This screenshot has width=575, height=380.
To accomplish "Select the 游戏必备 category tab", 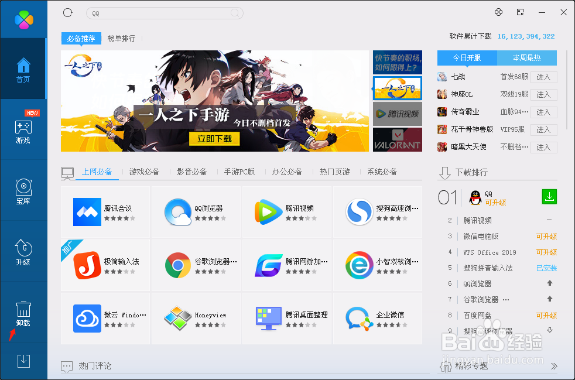I will (x=144, y=172).
